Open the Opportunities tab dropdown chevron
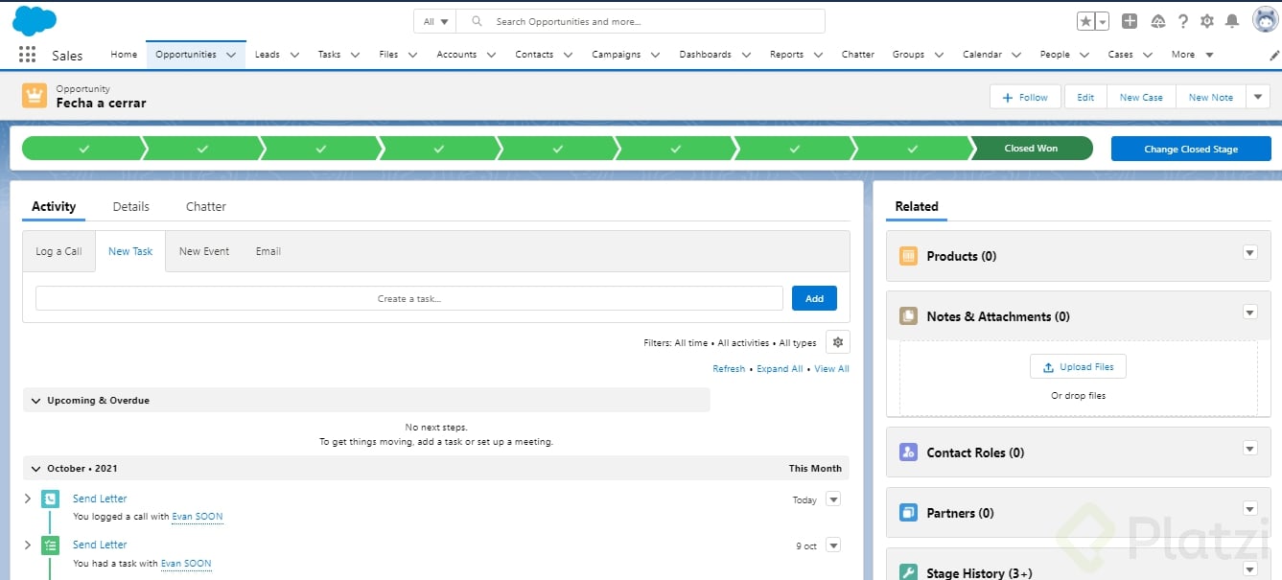 pyautogui.click(x=231, y=55)
